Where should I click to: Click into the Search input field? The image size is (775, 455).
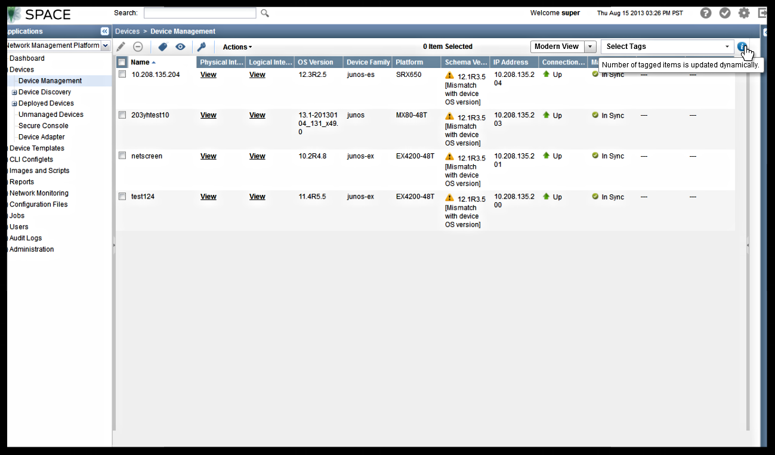click(200, 13)
